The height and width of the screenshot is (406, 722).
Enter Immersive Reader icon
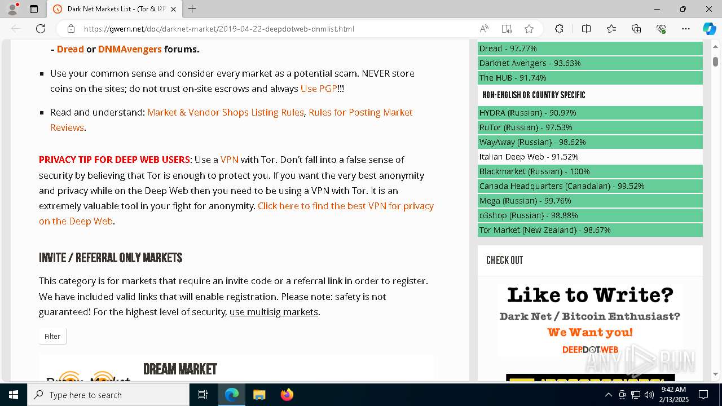(507, 29)
